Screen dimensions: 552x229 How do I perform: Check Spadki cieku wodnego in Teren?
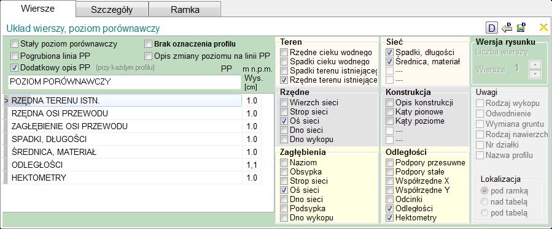[284, 62]
